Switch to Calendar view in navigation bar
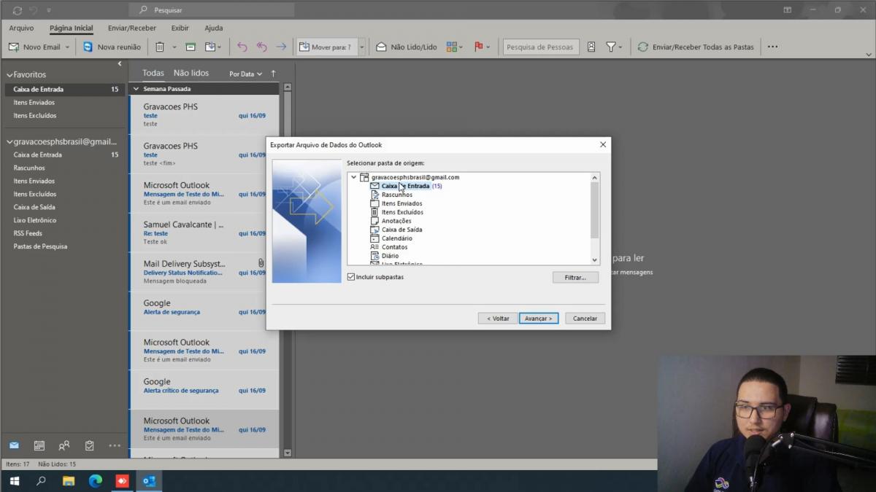Screen dimensions: 876x492 tap(39, 445)
